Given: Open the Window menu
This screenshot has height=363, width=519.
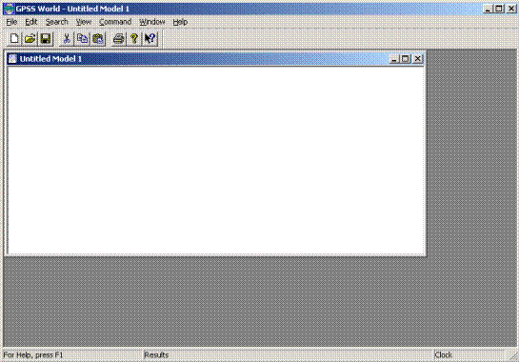Looking at the screenshot, I should pos(152,22).
